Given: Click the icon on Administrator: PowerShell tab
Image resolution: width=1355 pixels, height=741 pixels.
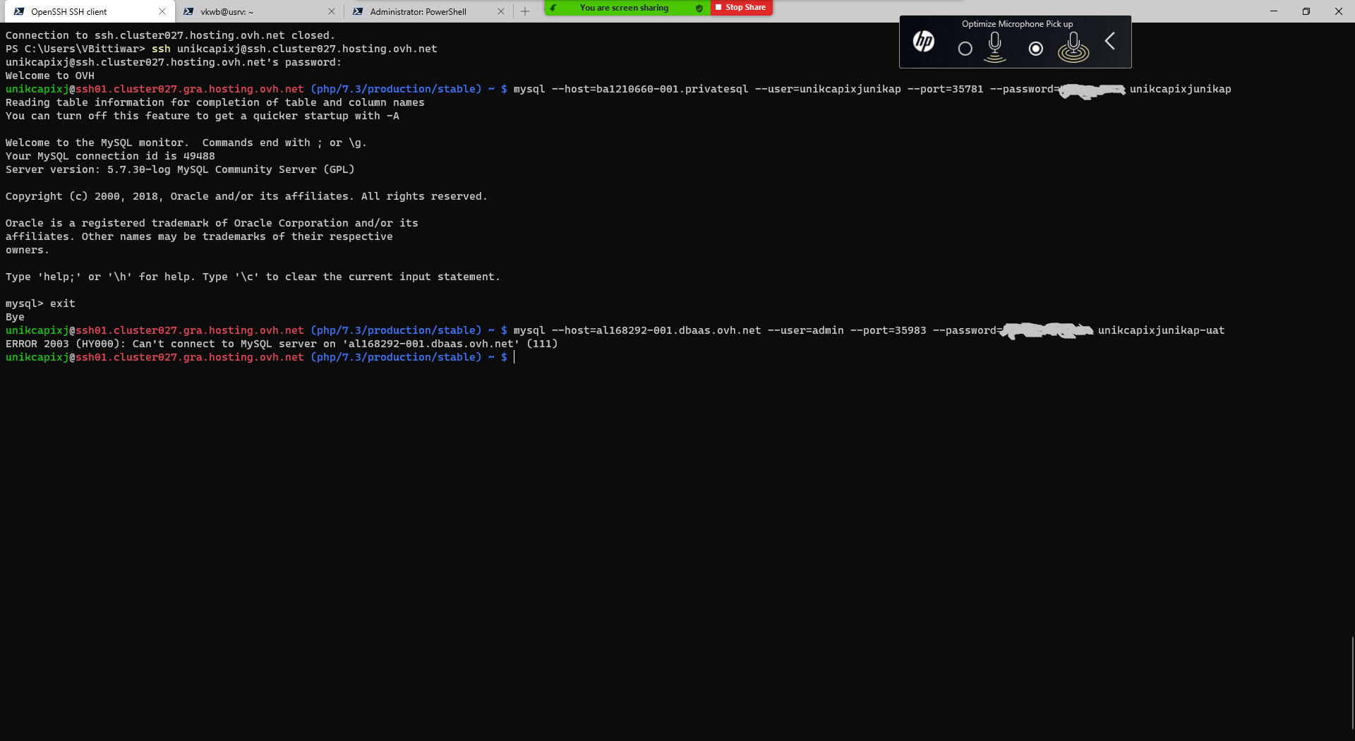Looking at the screenshot, I should click(x=358, y=11).
